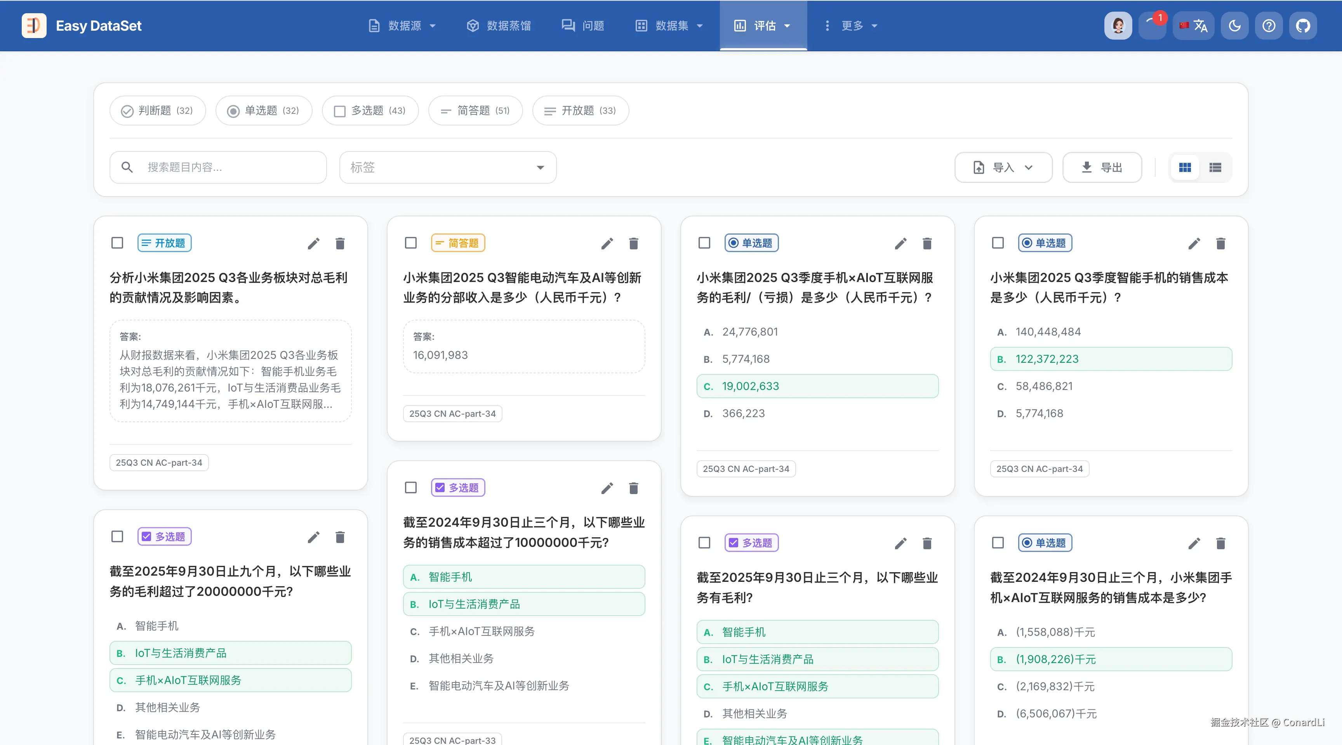1342x745 pixels.
Task: Delete the 简答题 card with trash icon
Action: click(x=633, y=243)
